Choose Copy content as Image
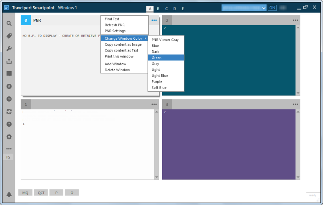The width and height of the screenshot is (323, 205). [x=123, y=44]
